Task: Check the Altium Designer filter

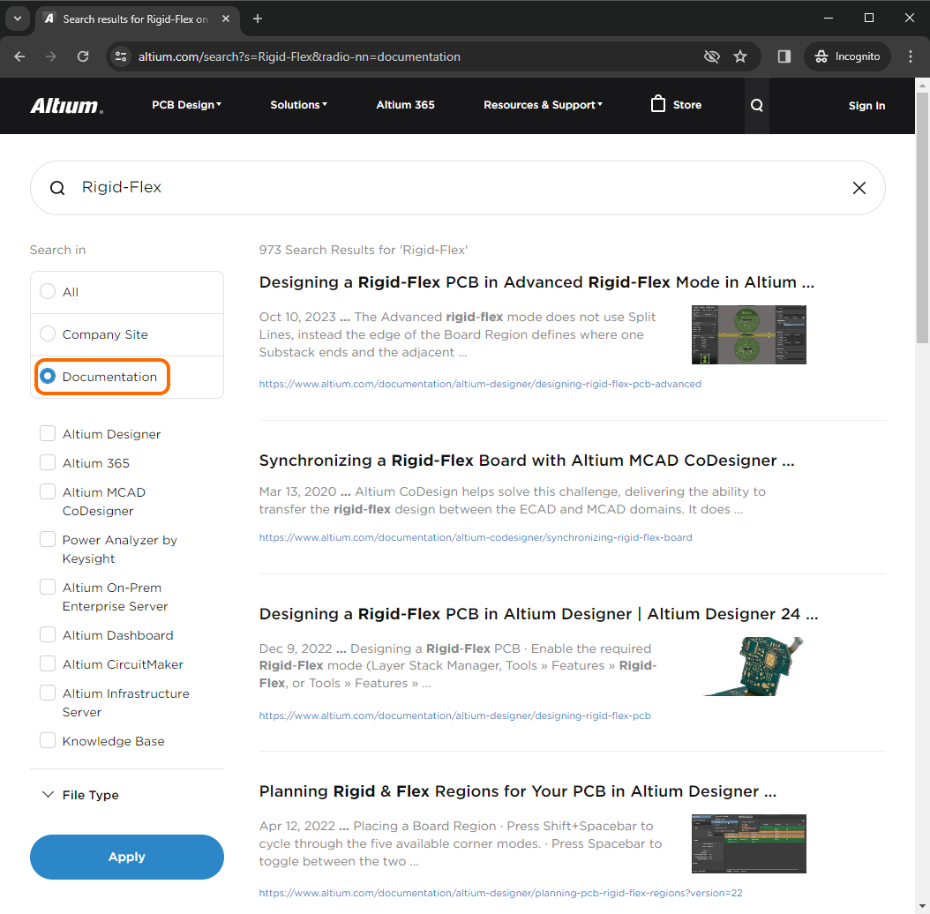Action: pos(48,433)
